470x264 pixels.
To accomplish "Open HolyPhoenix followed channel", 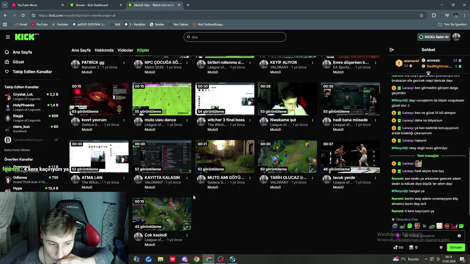I will (x=31, y=107).
